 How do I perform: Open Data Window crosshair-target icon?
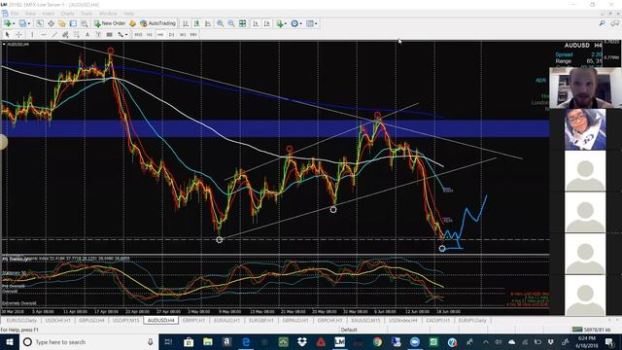51,23
